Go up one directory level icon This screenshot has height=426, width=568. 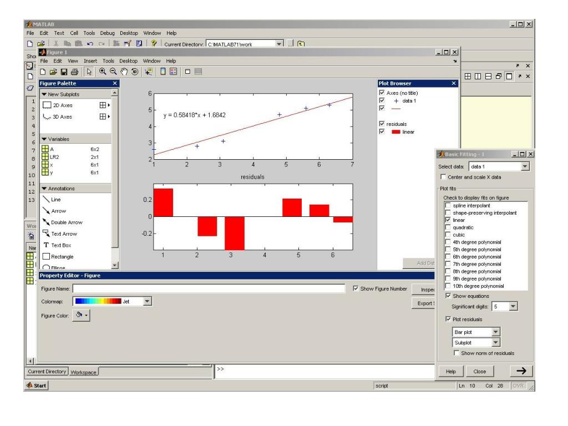pyautogui.click(x=301, y=44)
